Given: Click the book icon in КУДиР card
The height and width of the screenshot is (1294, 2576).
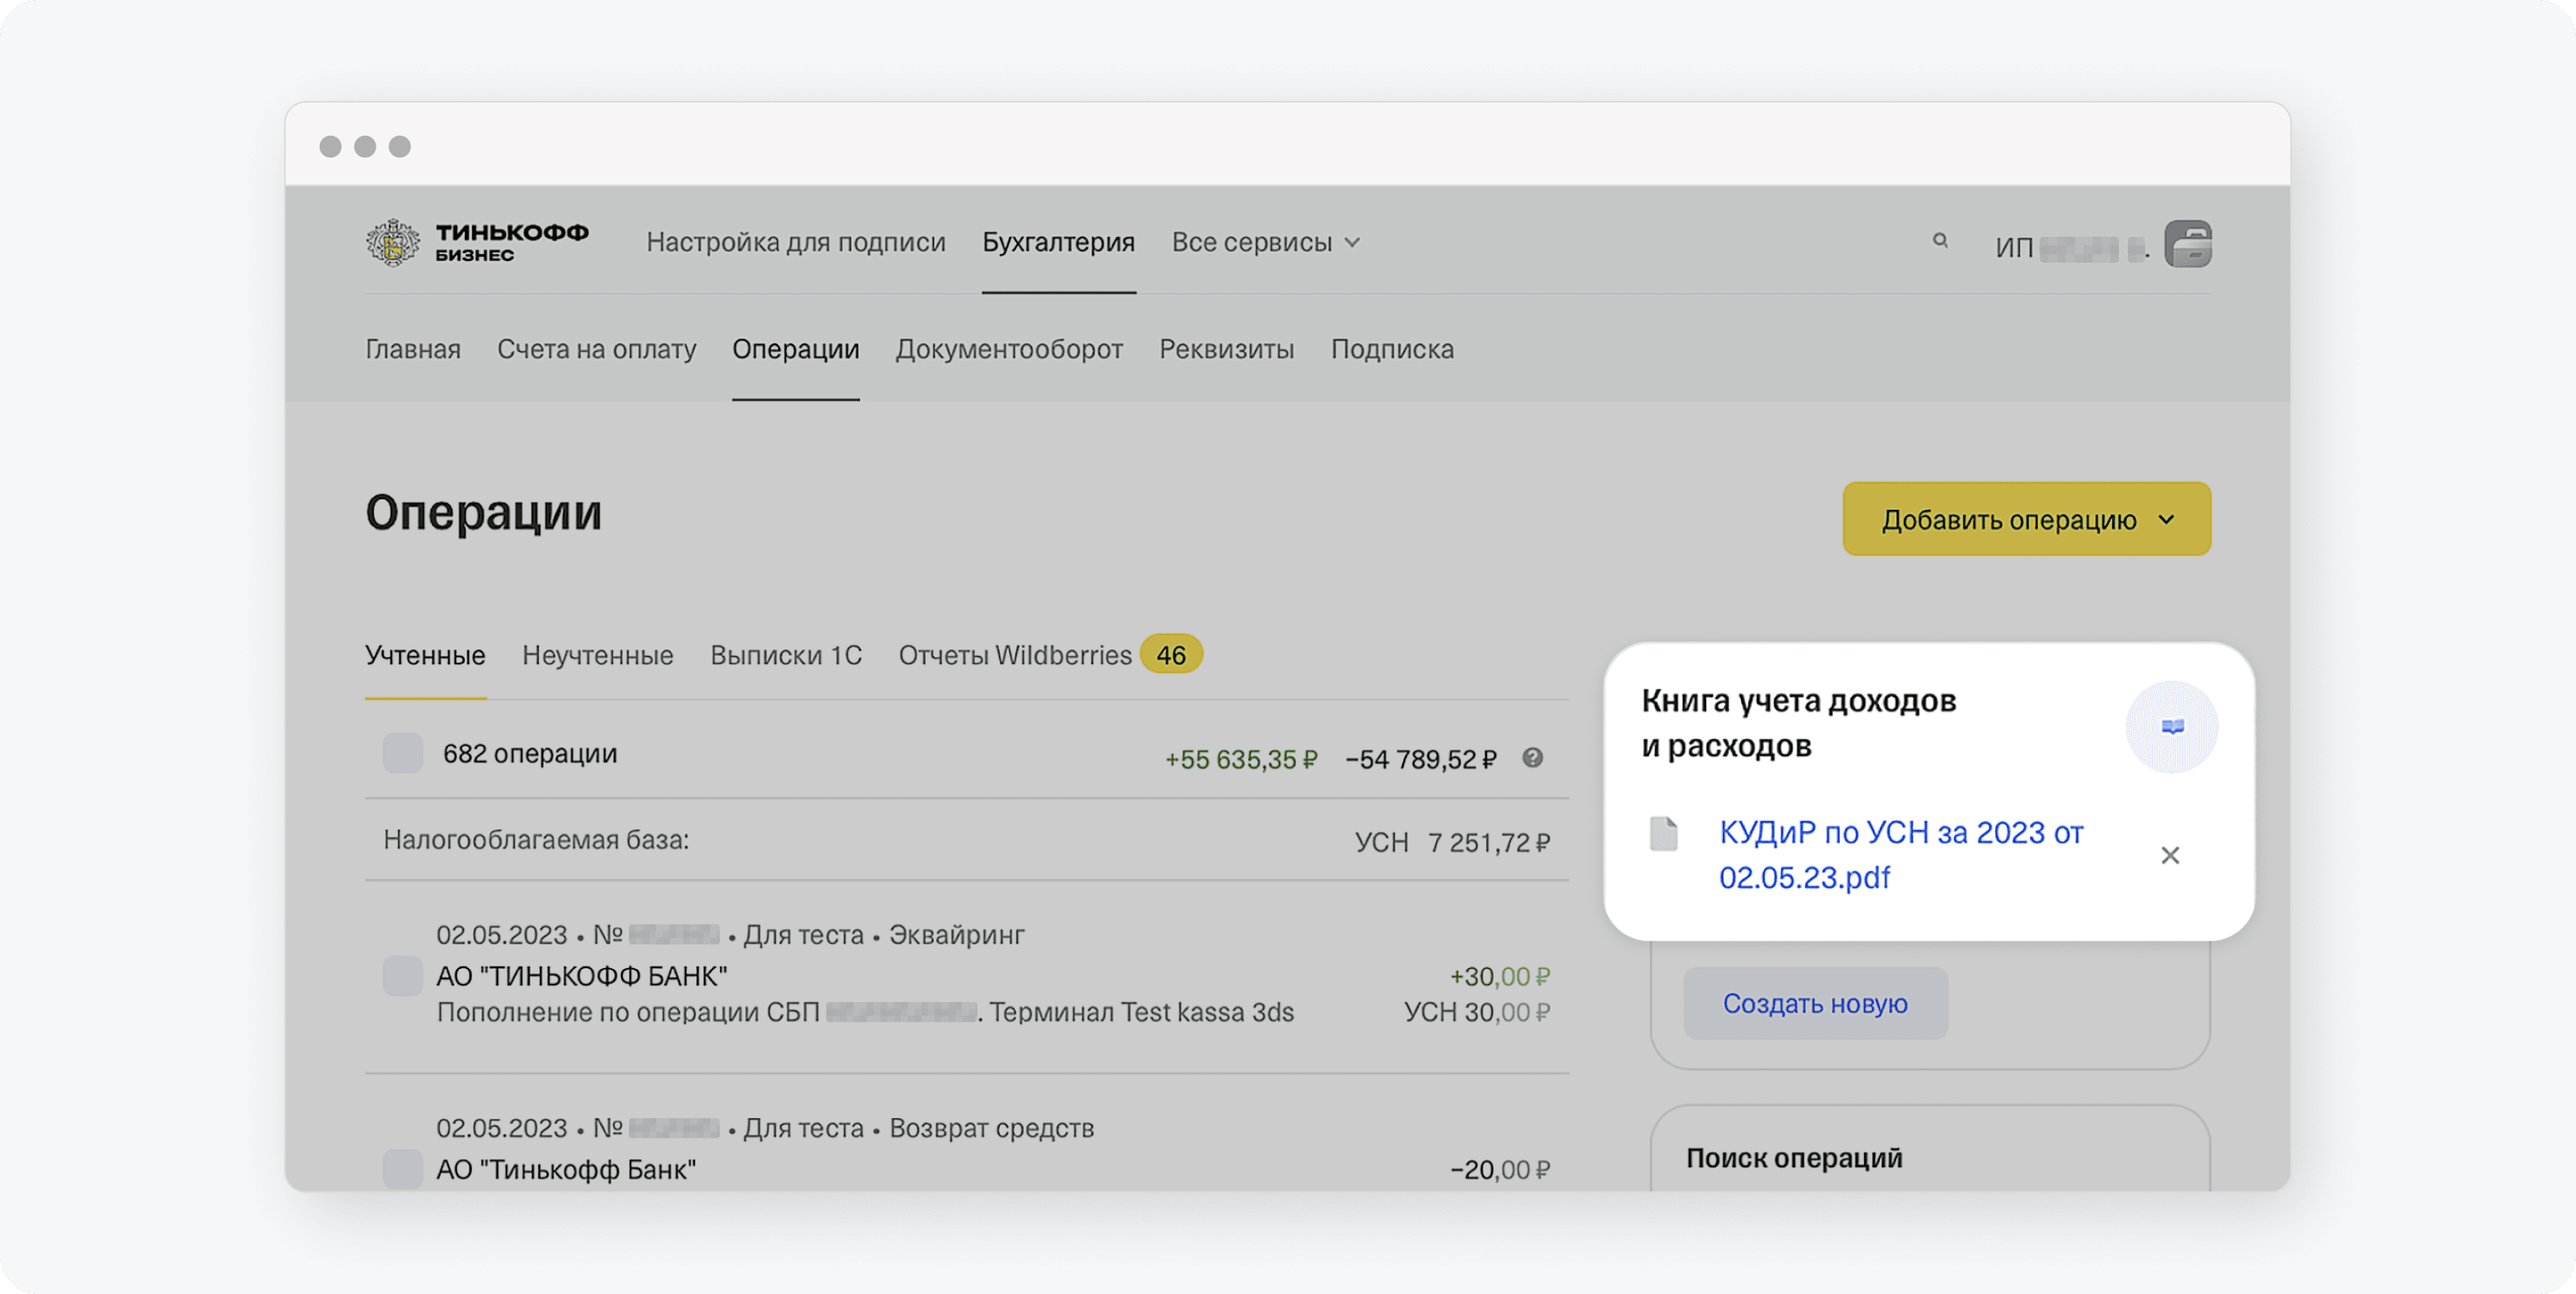Looking at the screenshot, I should tap(2172, 727).
